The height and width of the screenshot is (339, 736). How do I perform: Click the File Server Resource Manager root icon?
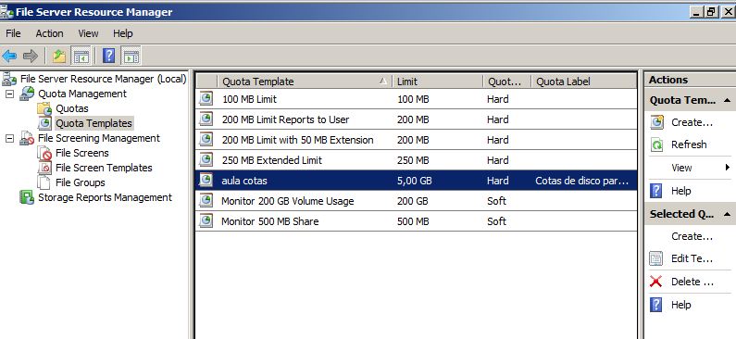click(9, 80)
